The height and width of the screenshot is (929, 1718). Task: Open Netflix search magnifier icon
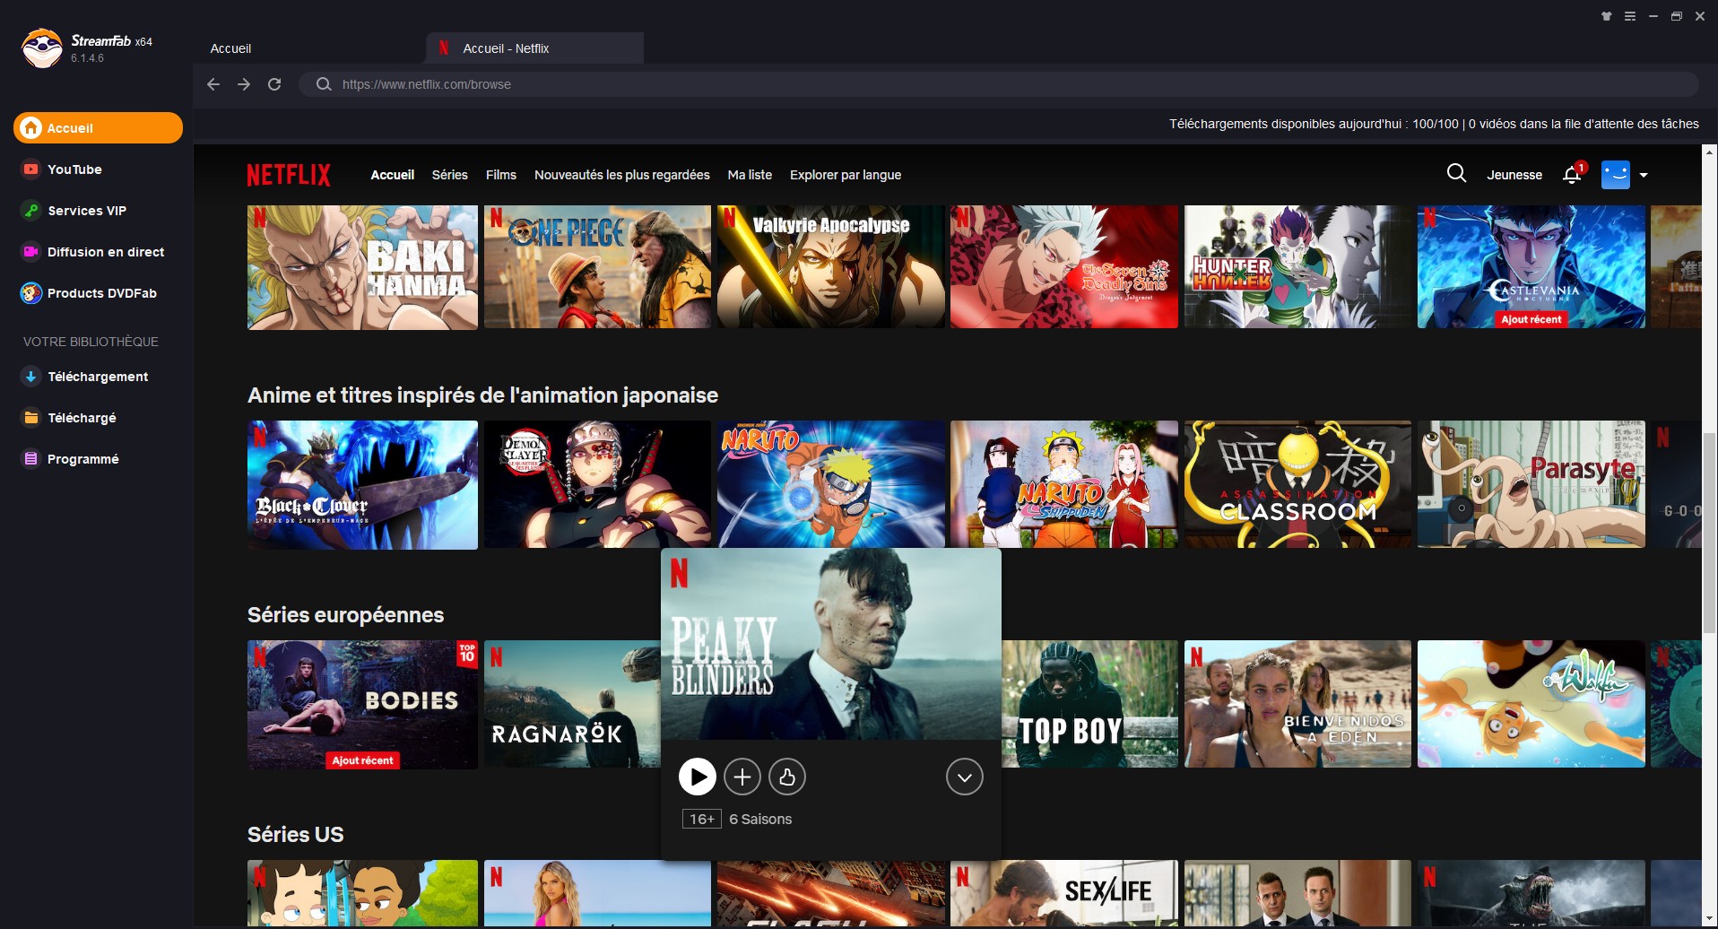(x=1456, y=173)
